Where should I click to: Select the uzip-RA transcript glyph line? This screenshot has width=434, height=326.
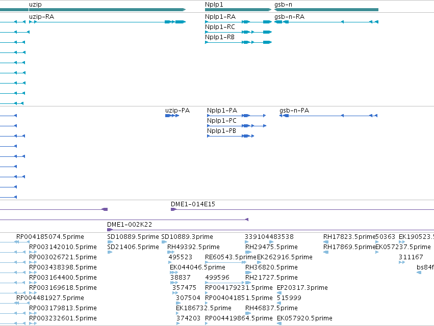click(108, 22)
